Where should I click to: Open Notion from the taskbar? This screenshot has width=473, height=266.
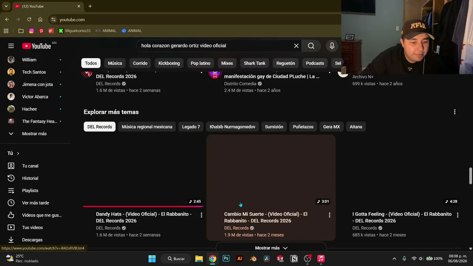[294, 259]
